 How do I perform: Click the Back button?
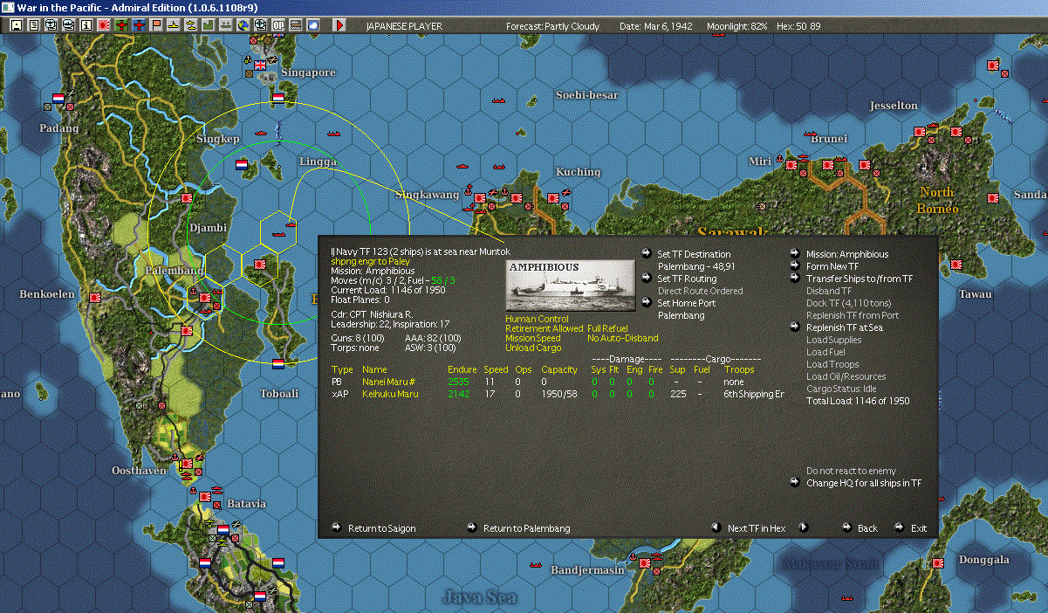pos(867,528)
